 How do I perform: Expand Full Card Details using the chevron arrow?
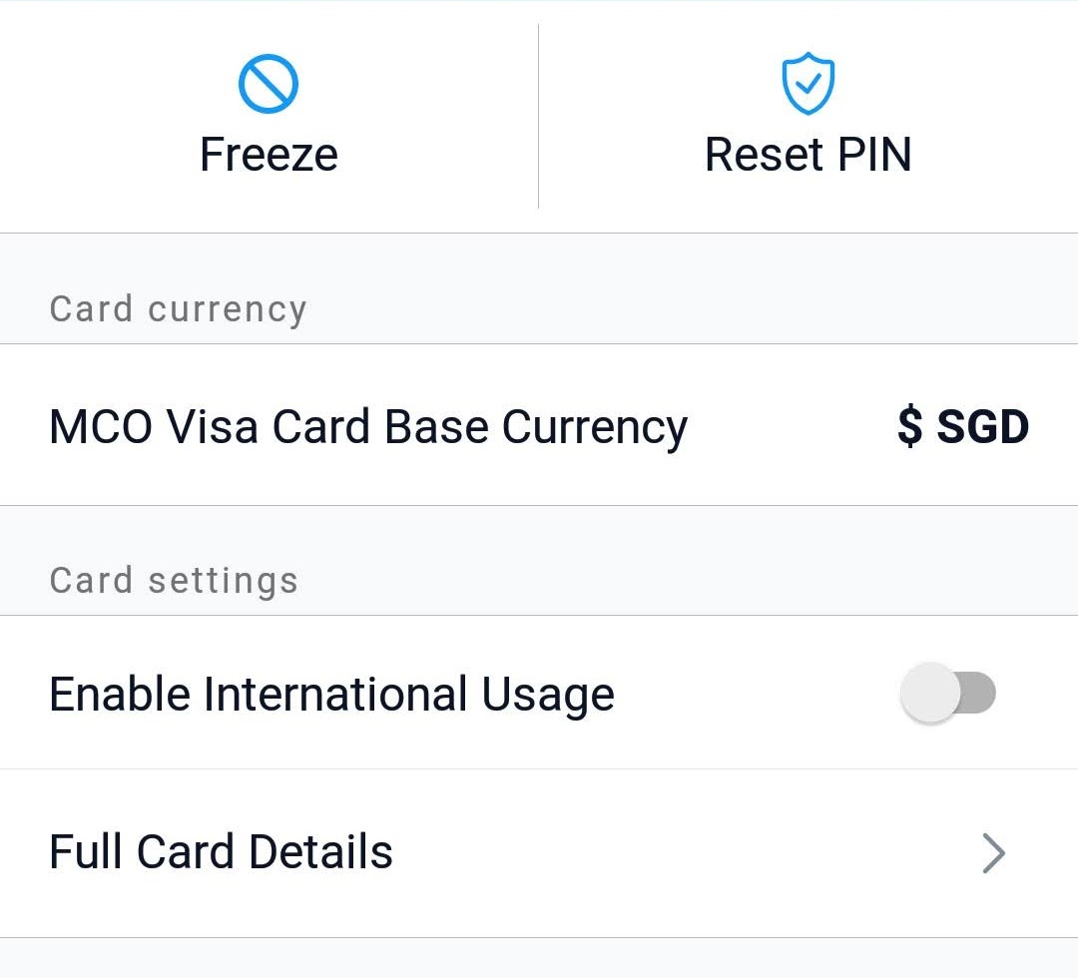992,853
